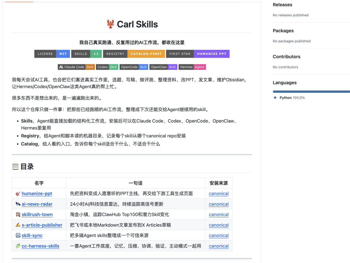Open the humanize-ppt link
This screenshot has width=350, height=263.
tap(37, 194)
